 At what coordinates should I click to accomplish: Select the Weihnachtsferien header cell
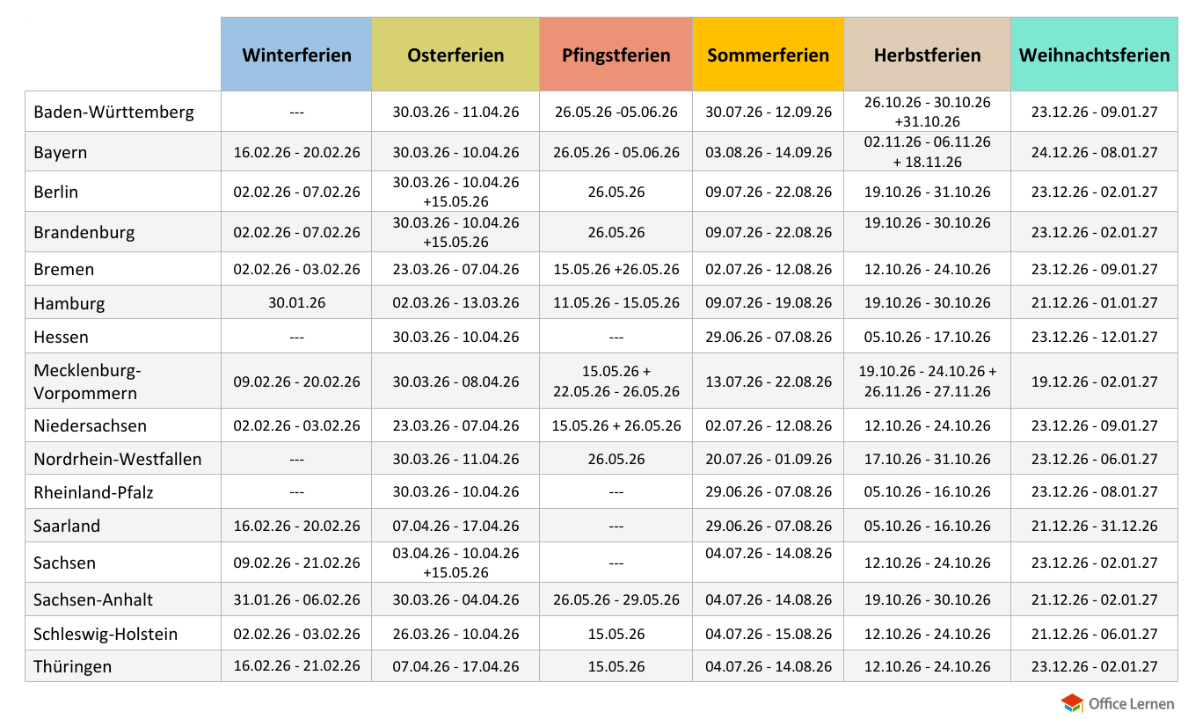click(1094, 54)
